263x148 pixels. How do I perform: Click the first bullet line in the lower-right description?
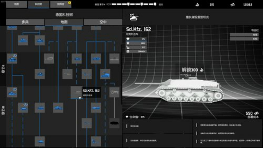(x=221, y=125)
